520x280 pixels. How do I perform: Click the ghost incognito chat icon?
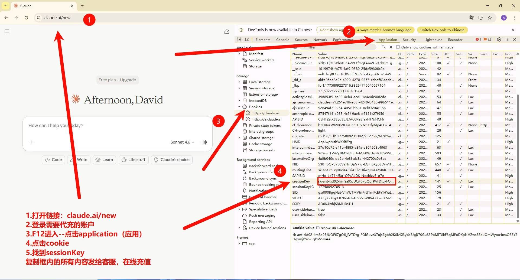(227, 32)
